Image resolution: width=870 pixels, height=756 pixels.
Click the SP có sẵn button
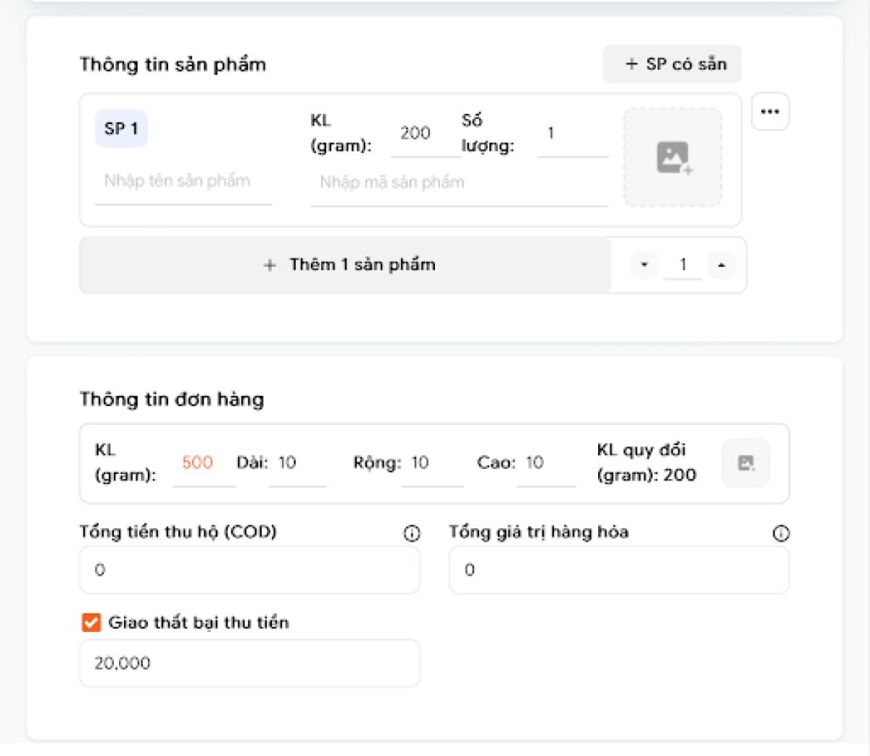[x=672, y=64]
